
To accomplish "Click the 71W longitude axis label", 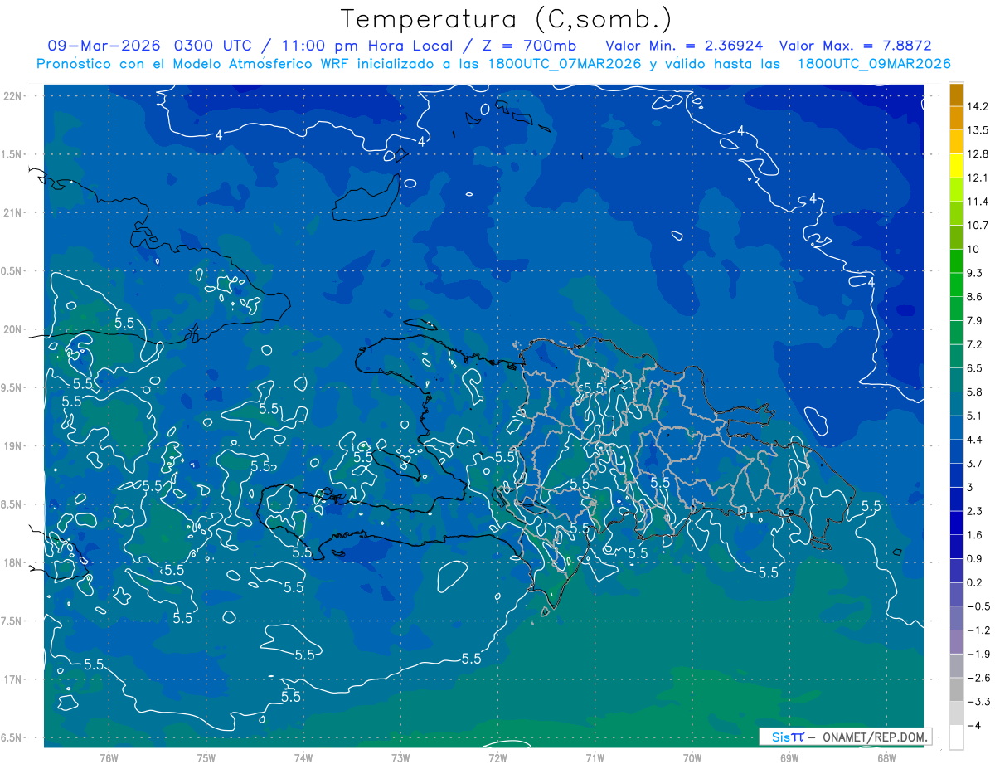I will 595,757.
